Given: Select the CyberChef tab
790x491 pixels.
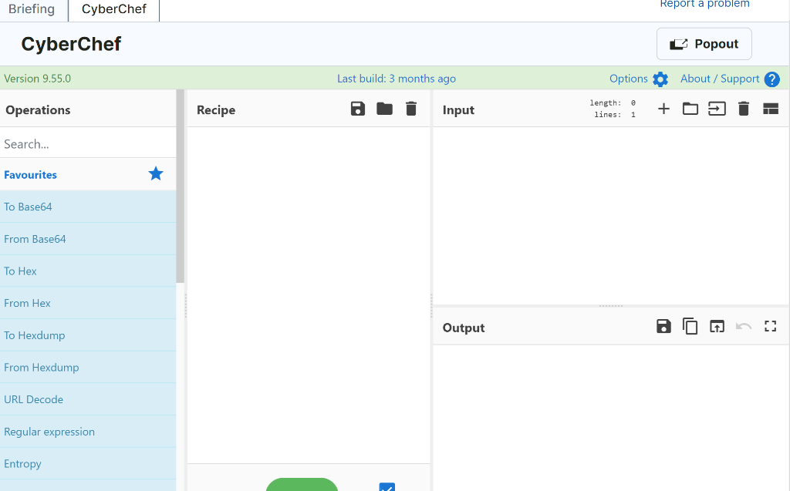Looking at the screenshot, I should pos(114,9).
